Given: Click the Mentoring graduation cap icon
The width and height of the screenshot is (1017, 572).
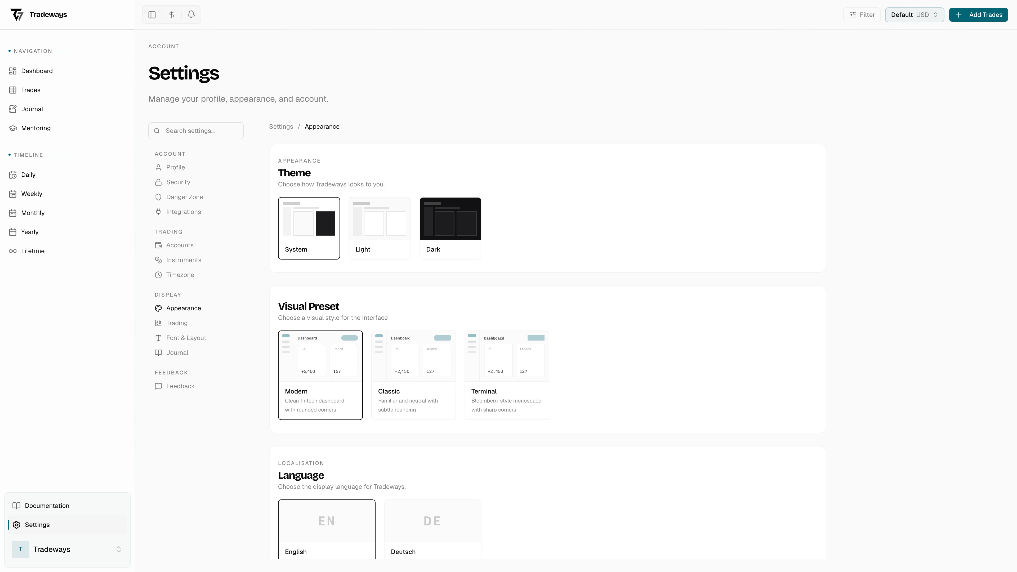Looking at the screenshot, I should (12, 128).
